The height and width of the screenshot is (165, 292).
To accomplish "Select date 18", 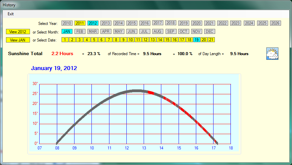I will 189,40.
